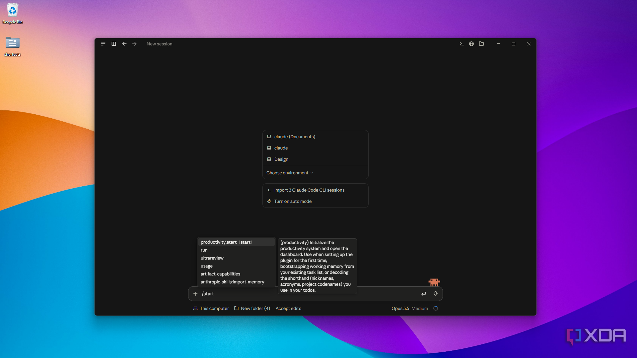This screenshot has width=637, height=358.
Task: Go back with the left arrow
Action: coord(124,44)
